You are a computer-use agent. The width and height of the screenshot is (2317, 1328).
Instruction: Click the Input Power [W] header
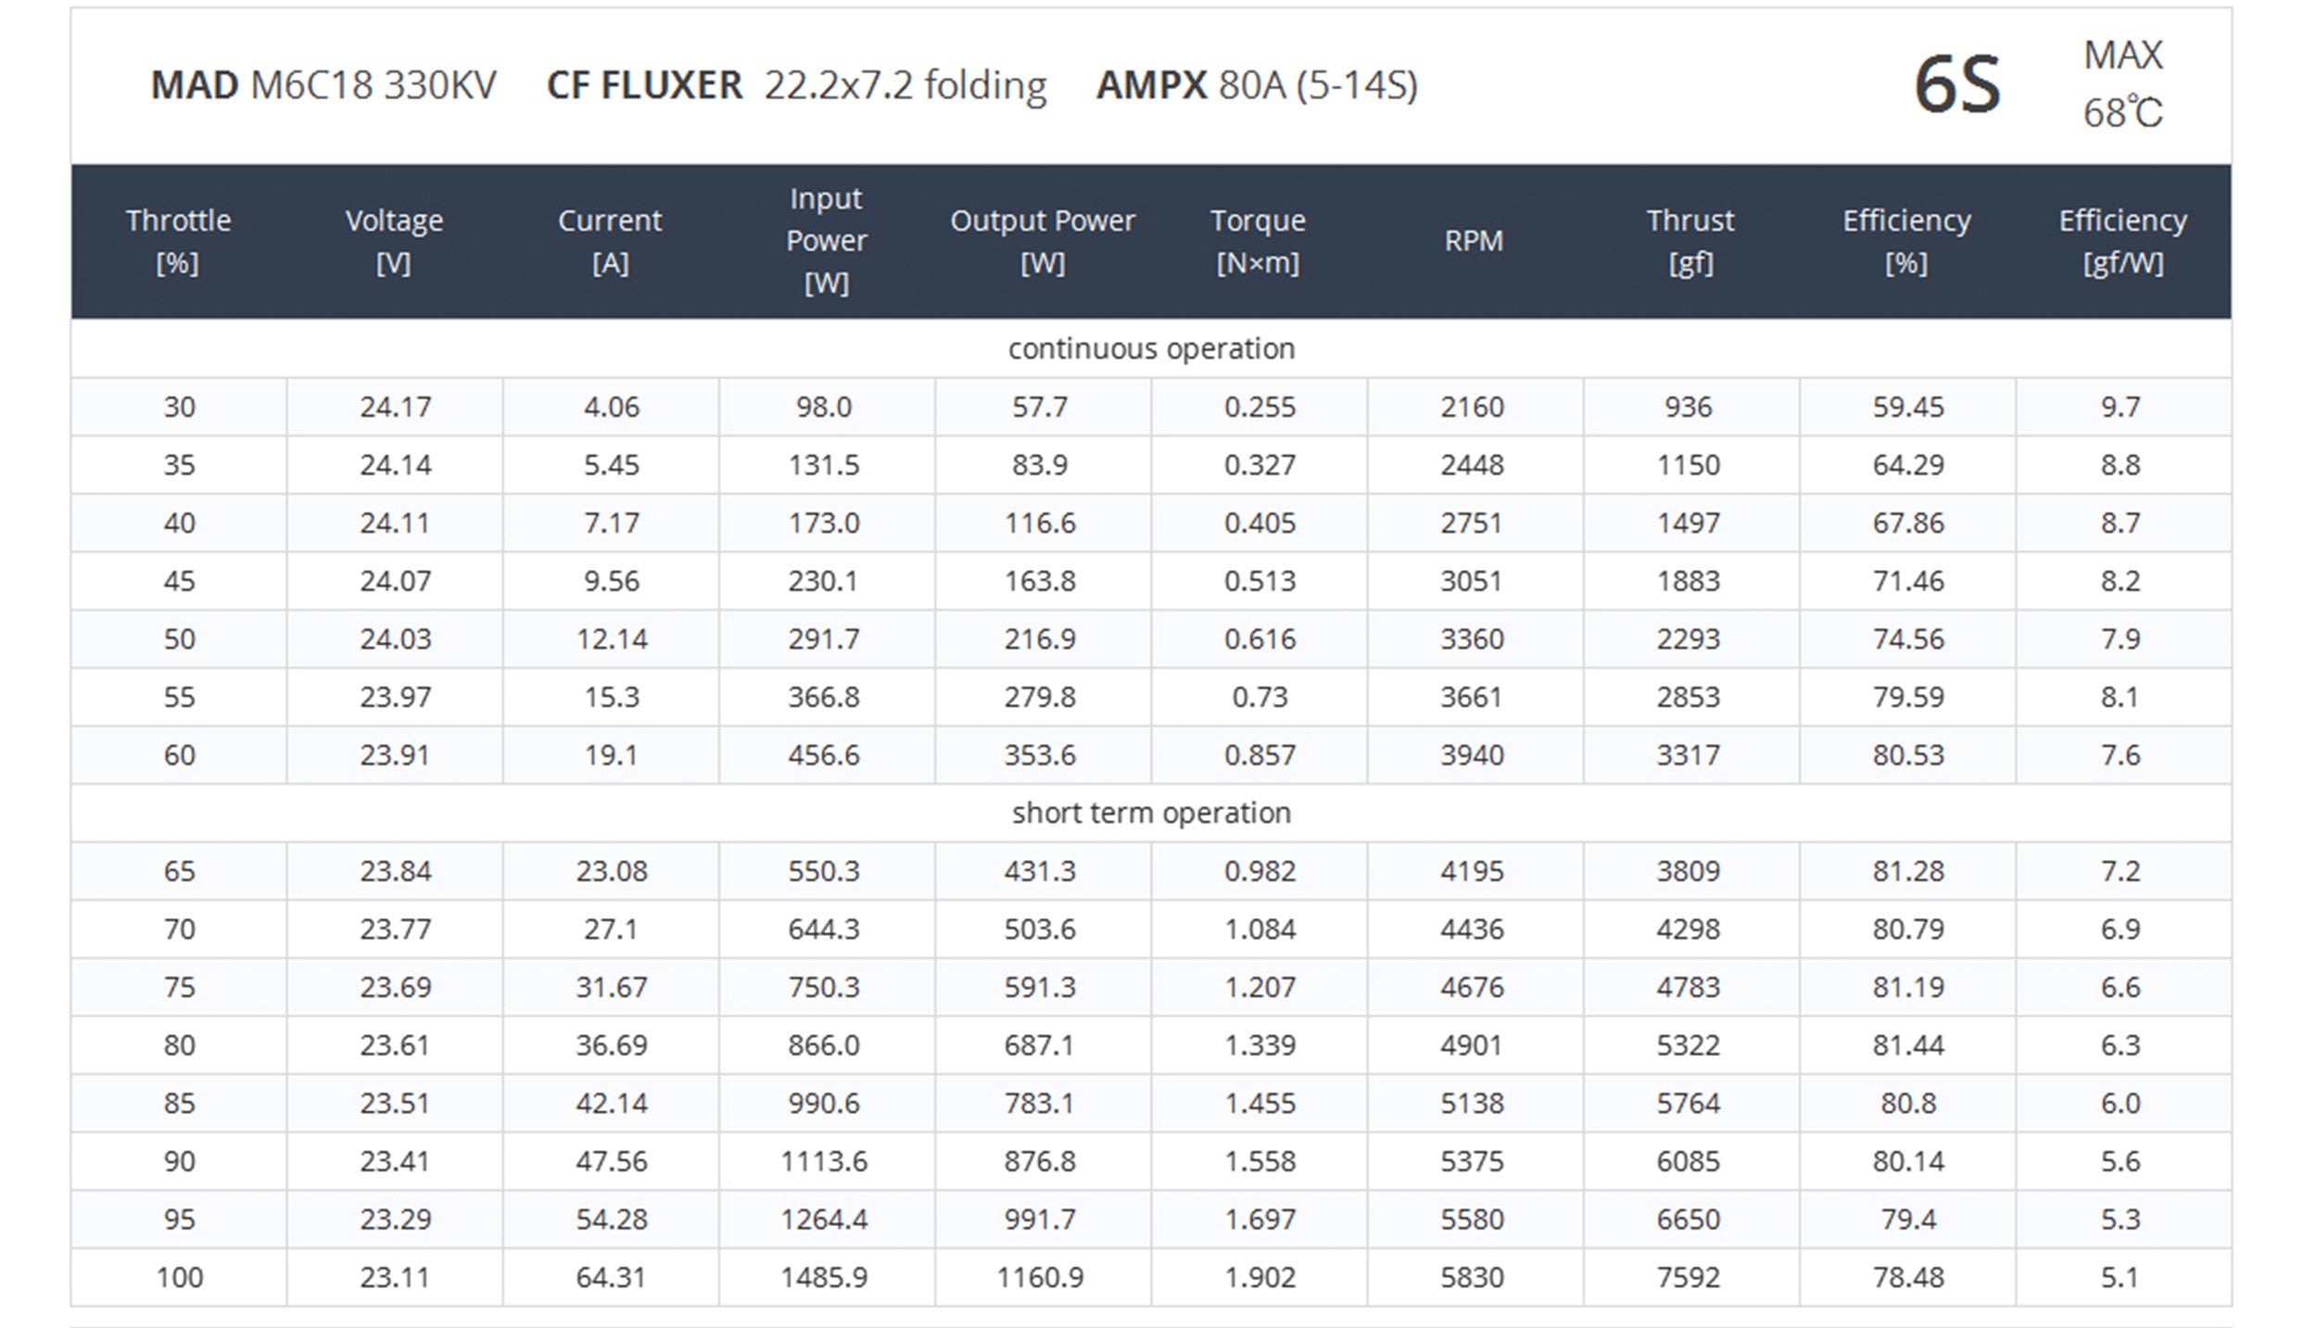(826, 241)
